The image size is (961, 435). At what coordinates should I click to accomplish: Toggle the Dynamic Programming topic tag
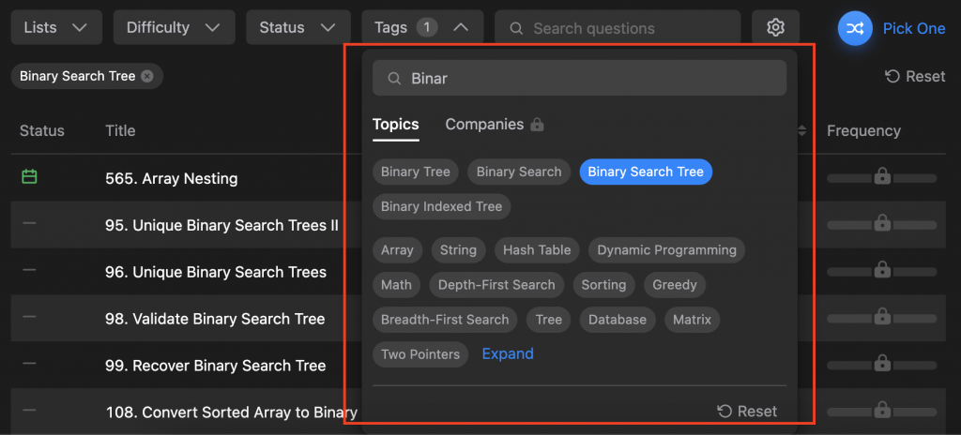coord(666,250)
